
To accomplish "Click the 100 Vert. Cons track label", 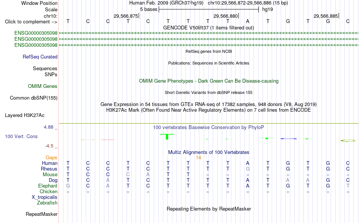I will click(x=21, y=136).
